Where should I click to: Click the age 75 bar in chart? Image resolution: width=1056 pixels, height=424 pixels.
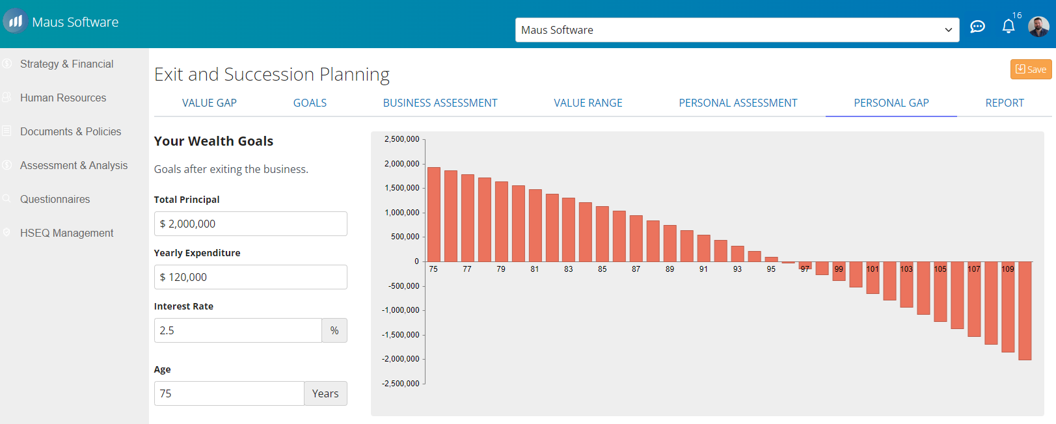(433, 215)
